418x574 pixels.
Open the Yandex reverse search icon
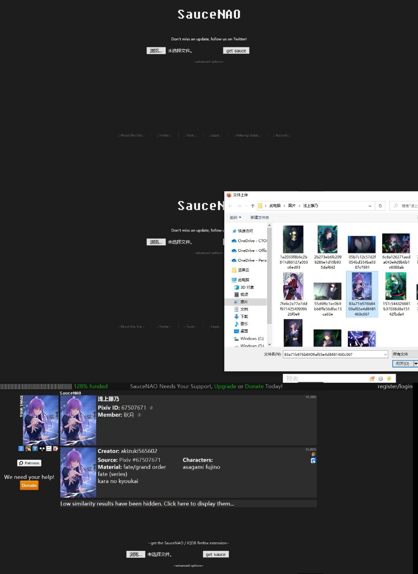tap(55, 448)
